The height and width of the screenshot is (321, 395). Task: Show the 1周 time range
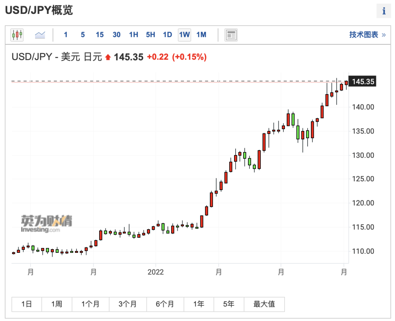(57, 304)
